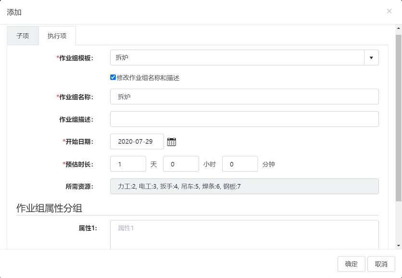
Task: Switch to the 子项 tab
Action: pyautogui.click(x=23, y=36)
